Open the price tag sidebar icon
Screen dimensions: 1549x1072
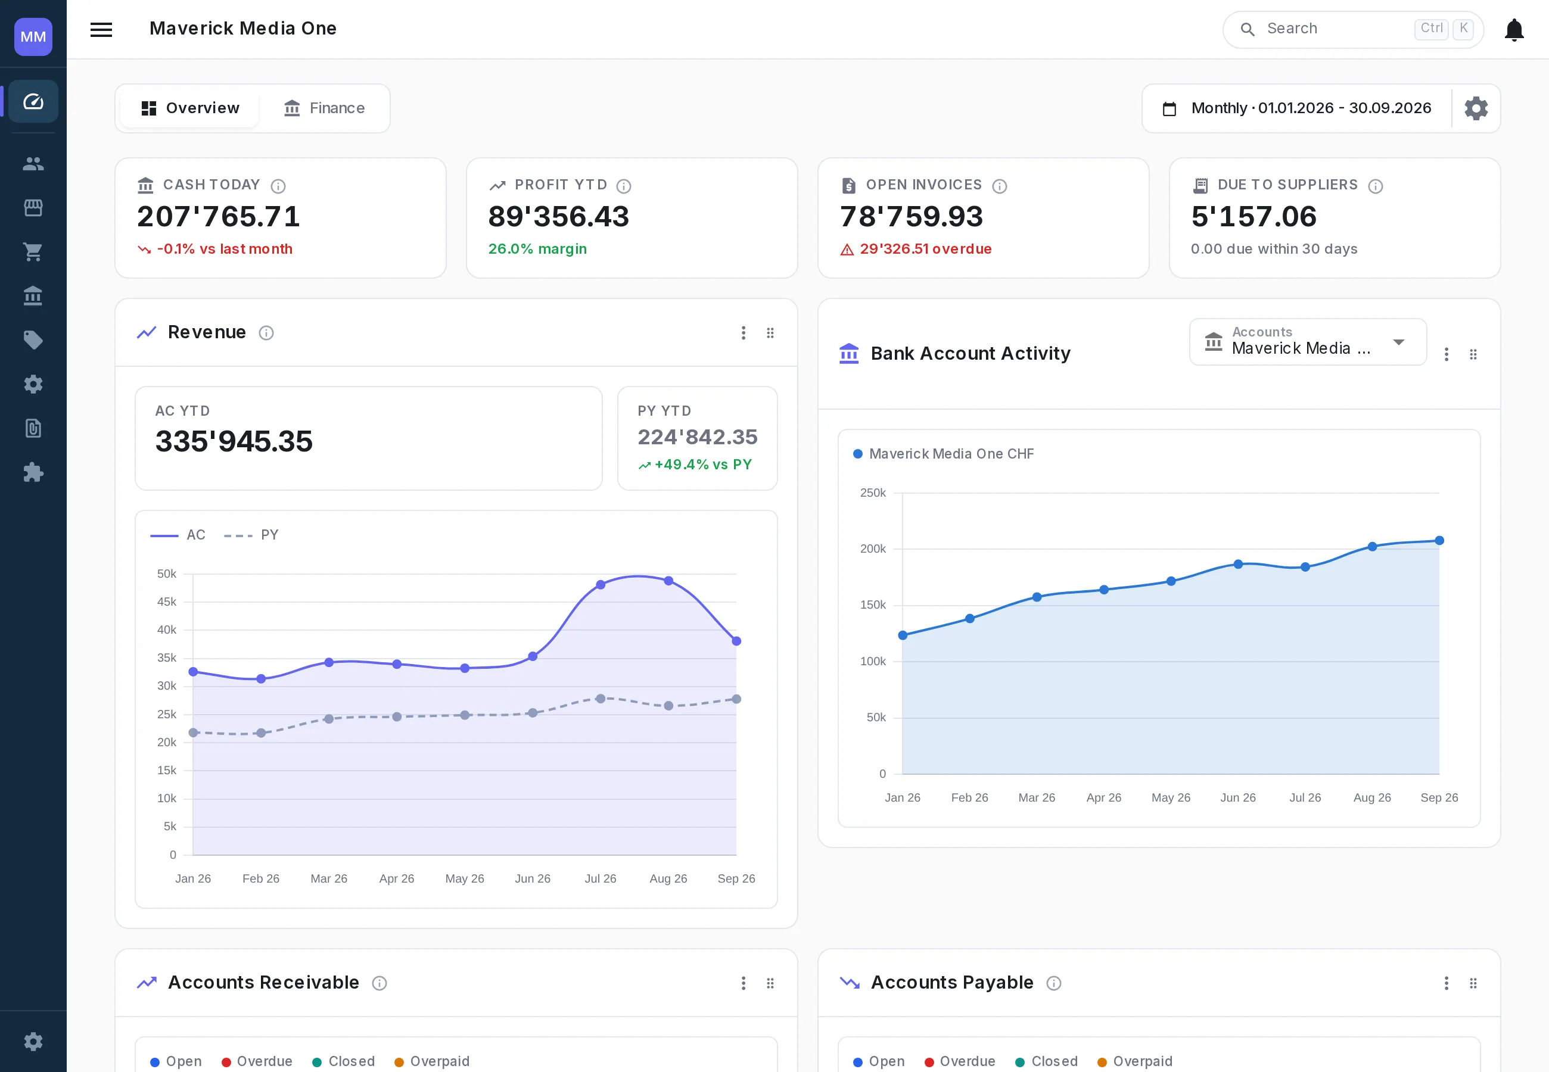[33, 340]
